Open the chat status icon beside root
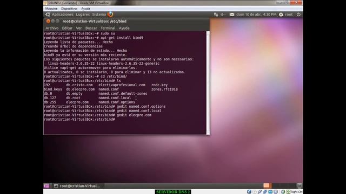The width and height of the screenshot is (346, 194). point(281,15)
